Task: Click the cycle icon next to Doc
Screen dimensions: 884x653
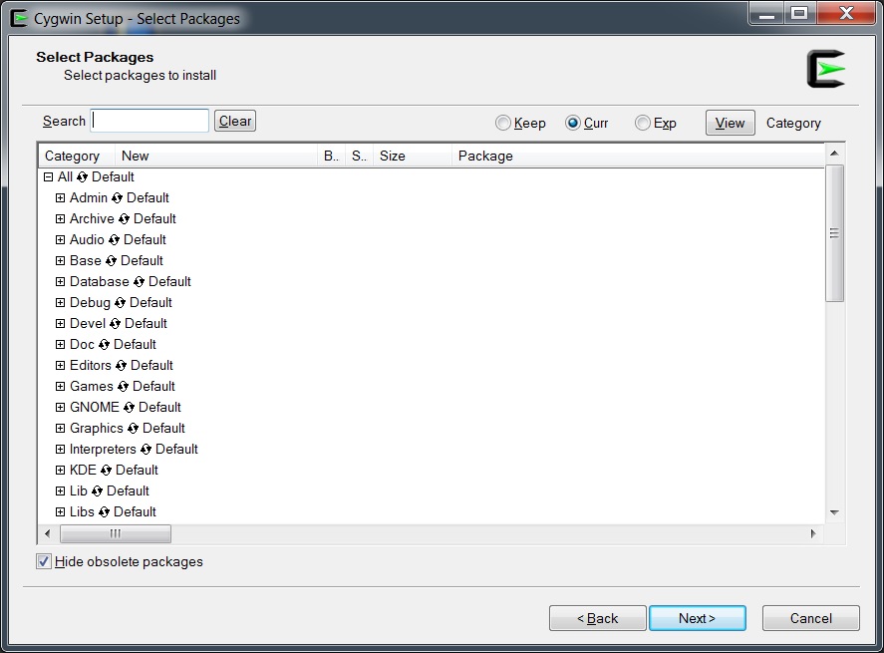Action: click(x=105, y=345)
